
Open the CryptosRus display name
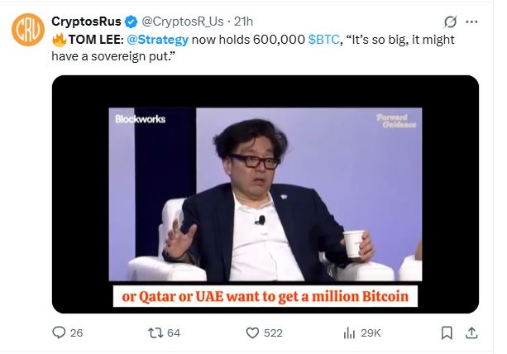pyautogui.click(x=86, y=22)
